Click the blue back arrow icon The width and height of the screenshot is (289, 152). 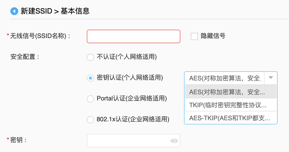coord(14,11)
